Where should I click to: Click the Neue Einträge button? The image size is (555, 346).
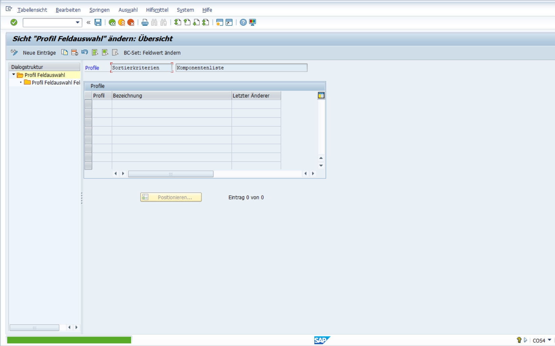coord(39,53)
